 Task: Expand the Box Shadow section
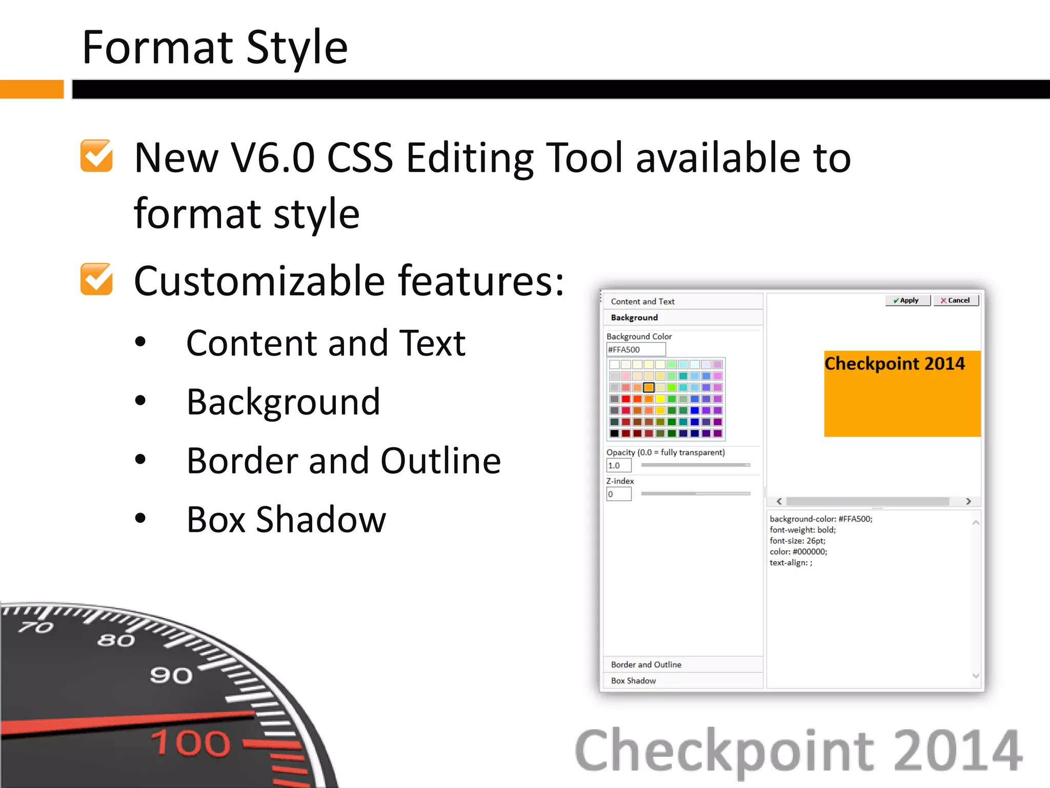pos(683,681)
